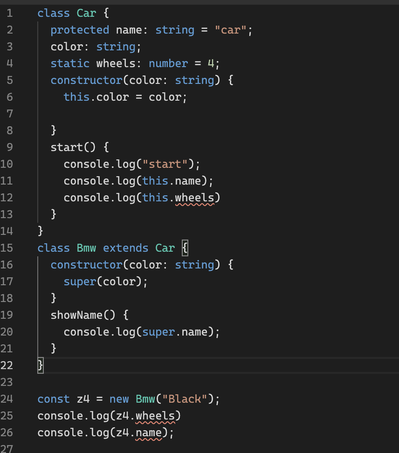Click the "wheels" static property name on line 4
The width and height of the screenshot is (399, 453).
pos(116,63)
